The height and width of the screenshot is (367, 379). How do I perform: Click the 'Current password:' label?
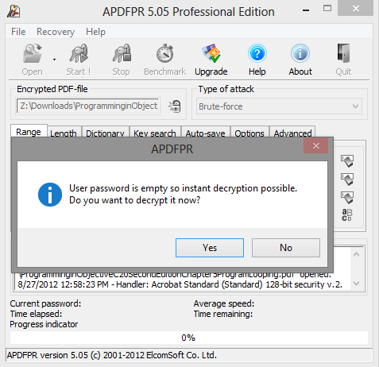pyautogui.click(x=45, y=303)
